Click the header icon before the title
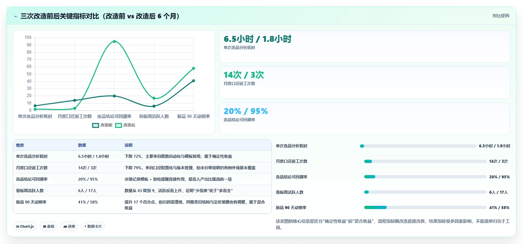This screenshot has height=244, width=523. tap(15, 16)
